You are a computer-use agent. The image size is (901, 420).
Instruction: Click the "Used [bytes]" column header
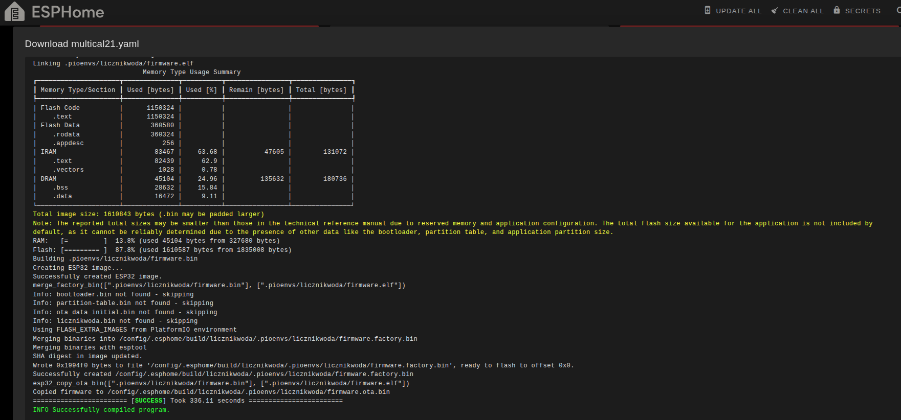150,90
